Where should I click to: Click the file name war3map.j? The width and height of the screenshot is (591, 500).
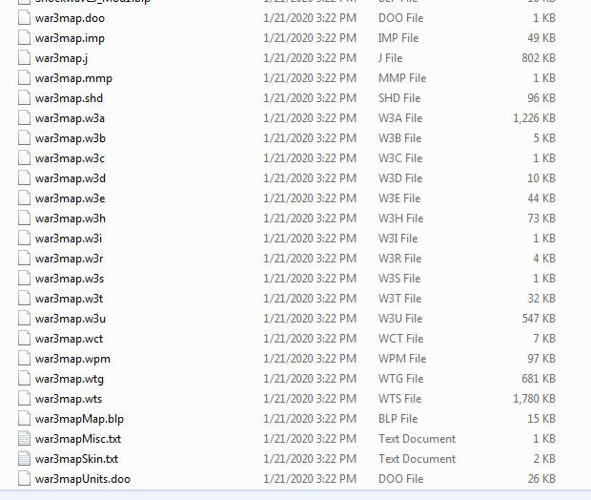61,58
